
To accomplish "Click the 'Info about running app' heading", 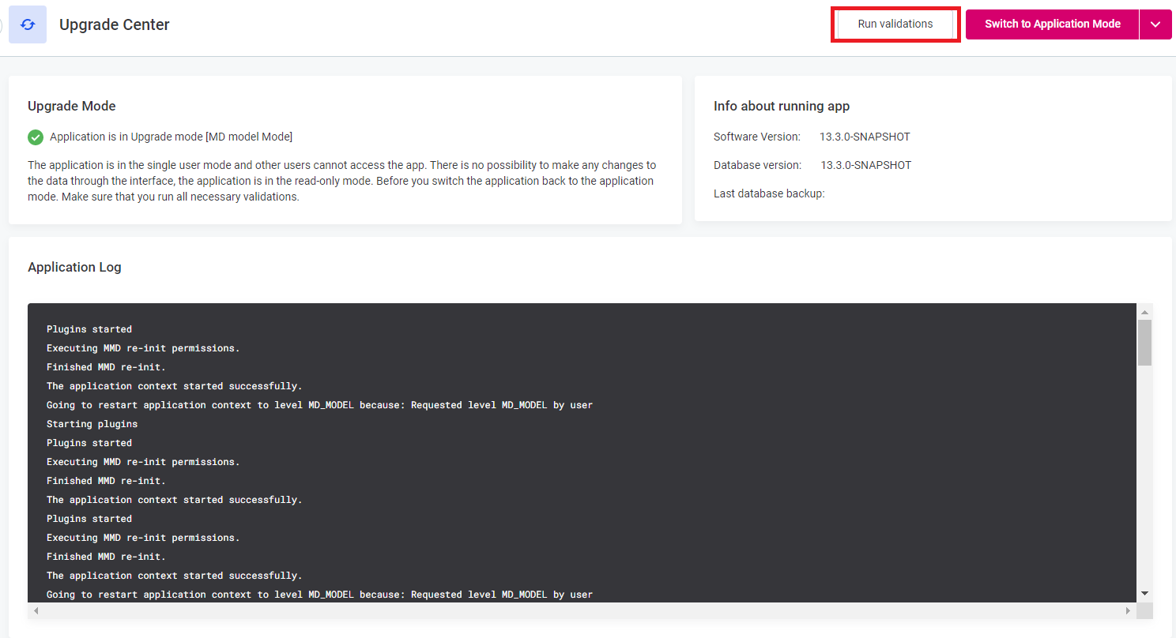I will (782, 106).
